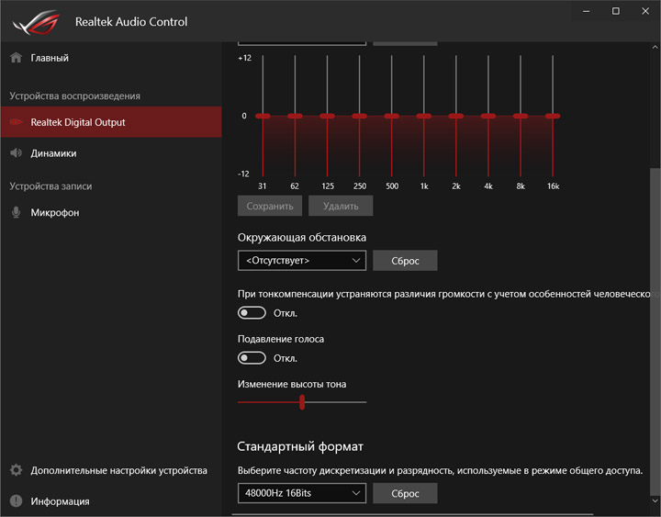Click the 1k equalizer slider handle
This screenshot has width=661, height=517.
(423, 116)
